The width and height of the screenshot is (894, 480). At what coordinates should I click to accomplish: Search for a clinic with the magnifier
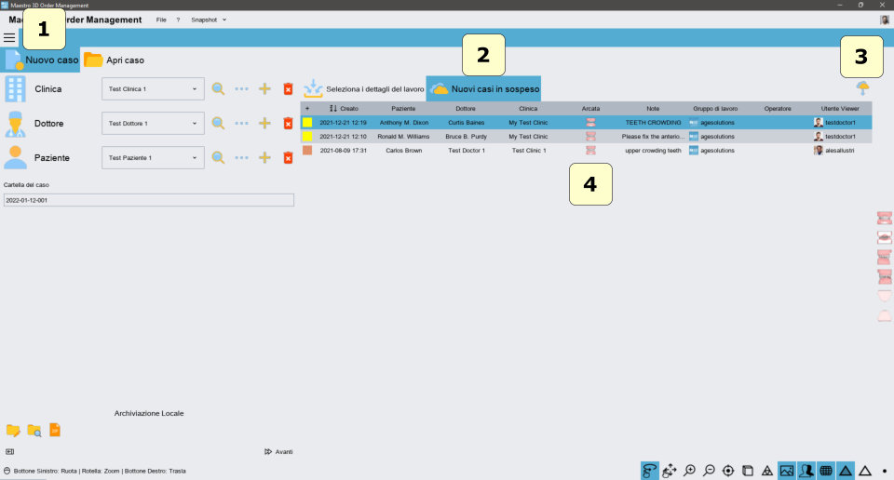218,88
